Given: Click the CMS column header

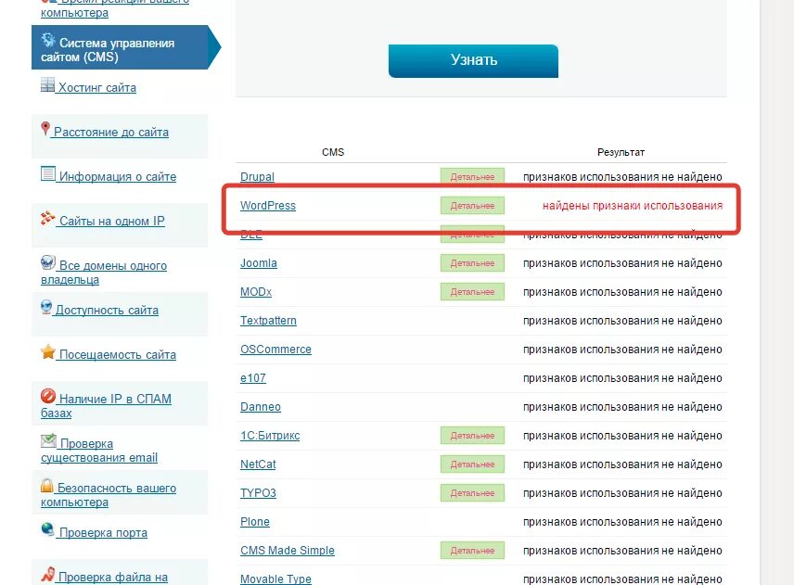Looking at the screenshot, I should click(x=333, y=152).
